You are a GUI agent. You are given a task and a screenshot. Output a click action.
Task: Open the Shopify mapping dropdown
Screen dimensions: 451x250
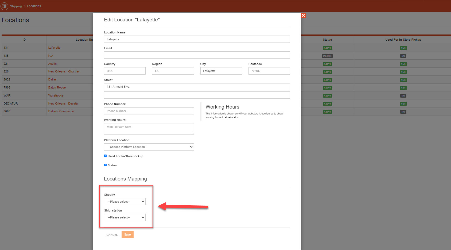(x=125, y=202)
